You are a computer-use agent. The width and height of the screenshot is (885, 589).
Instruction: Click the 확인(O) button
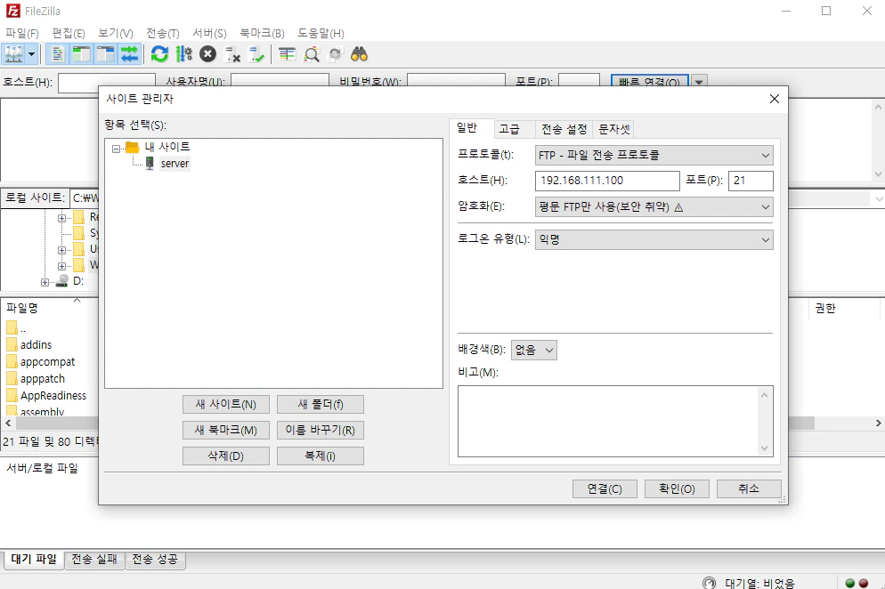[x=677, y=488]
